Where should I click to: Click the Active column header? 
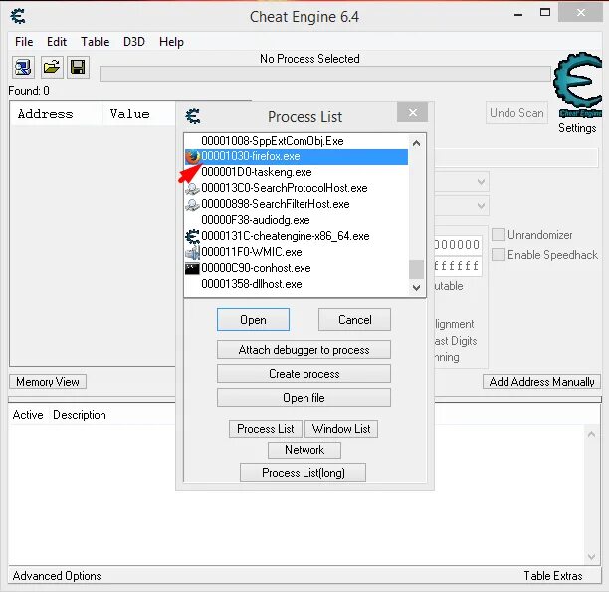(x=28, y=415)
